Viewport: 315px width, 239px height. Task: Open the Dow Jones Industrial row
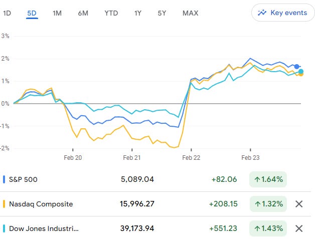[155, 228]
